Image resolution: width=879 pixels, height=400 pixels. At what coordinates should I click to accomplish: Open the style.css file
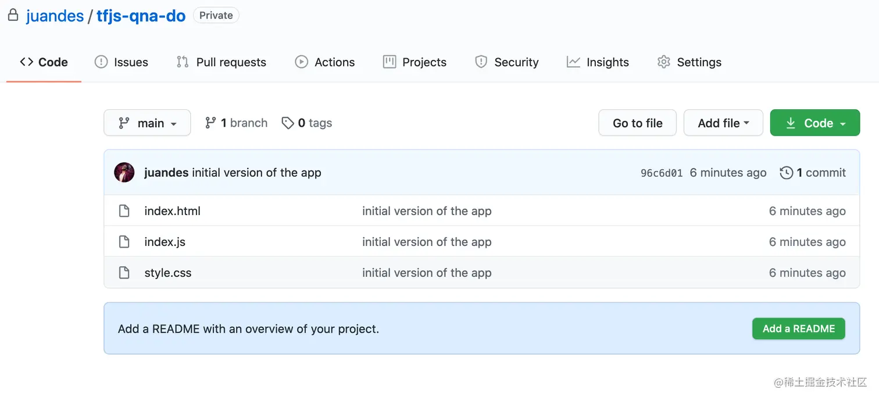pyautogui.click(x=167, y=272)
